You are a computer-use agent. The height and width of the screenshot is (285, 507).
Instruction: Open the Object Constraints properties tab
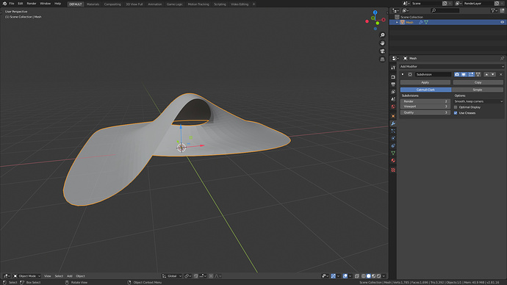point(393,145)
